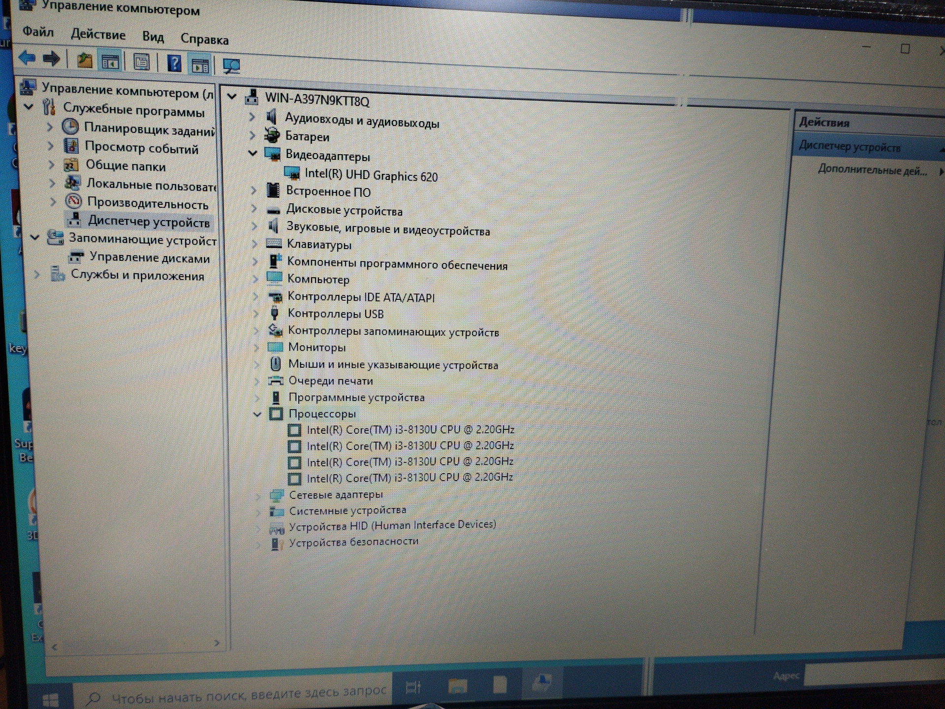The height and width of the screenshot is (709, 945).
Task: Select the Компьютер category
Action: [318, 279]
